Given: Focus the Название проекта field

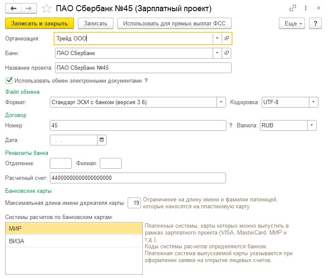Looking at the screenshot, I should click(143, 68).
